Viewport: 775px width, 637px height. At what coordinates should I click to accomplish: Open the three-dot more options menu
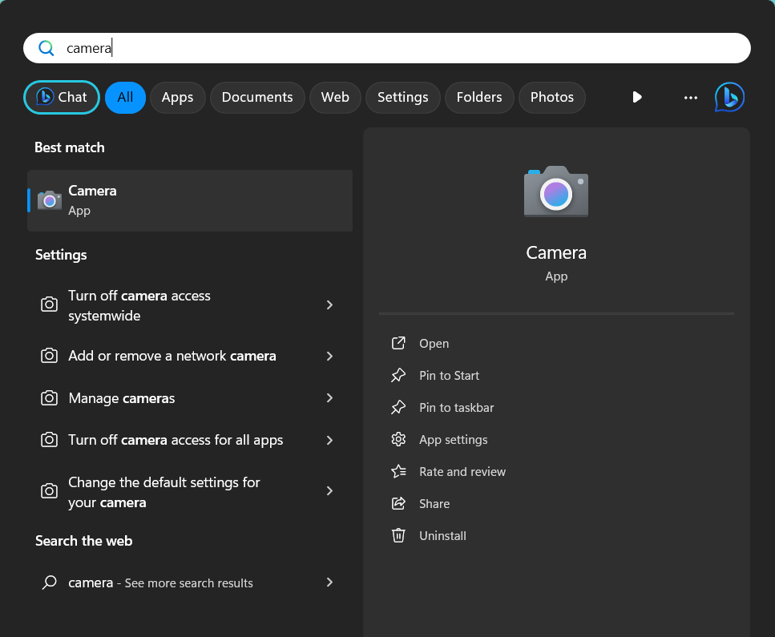pos(691,97)
